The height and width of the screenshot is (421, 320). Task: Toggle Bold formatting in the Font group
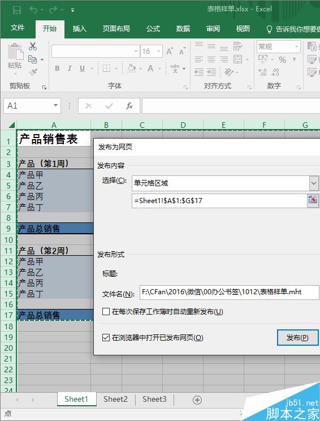[57, 68]
